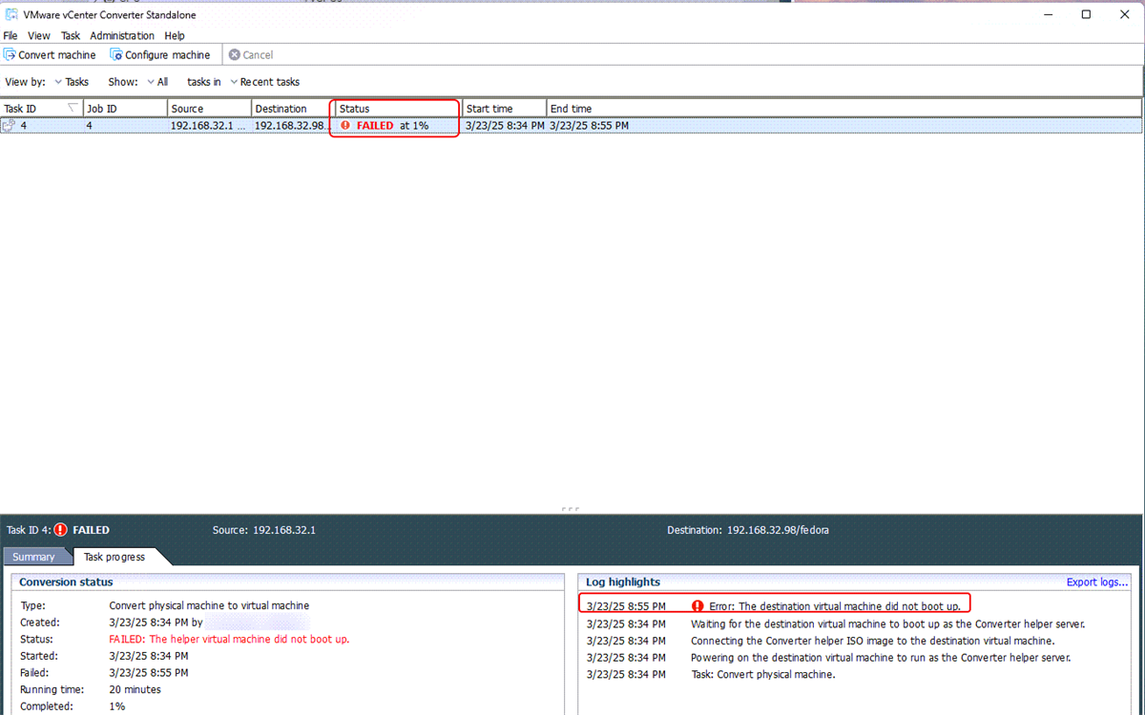
Task: Click the red helper VM did not boot status
Action: (229, 639)
